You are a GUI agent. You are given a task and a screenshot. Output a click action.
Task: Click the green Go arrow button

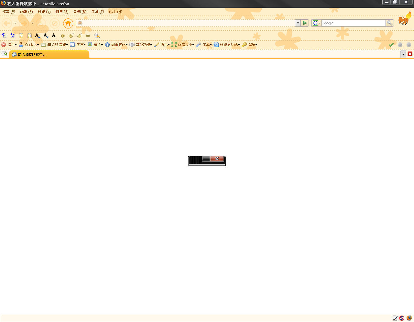pyautogui.click(x=305, y=23)
